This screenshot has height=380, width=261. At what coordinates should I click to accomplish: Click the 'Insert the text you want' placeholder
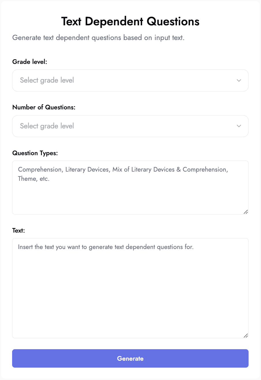click(x=52, y=247)
